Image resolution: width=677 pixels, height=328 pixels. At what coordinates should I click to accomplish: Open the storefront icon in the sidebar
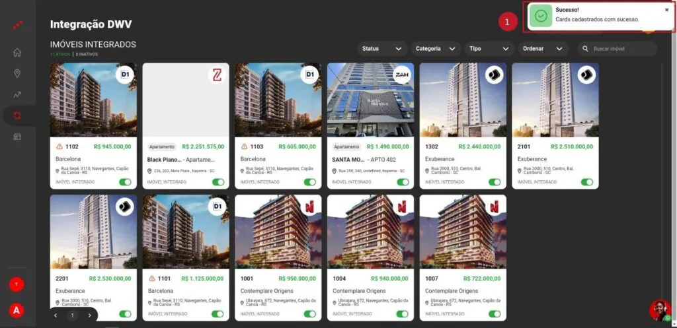pos(17,137)
